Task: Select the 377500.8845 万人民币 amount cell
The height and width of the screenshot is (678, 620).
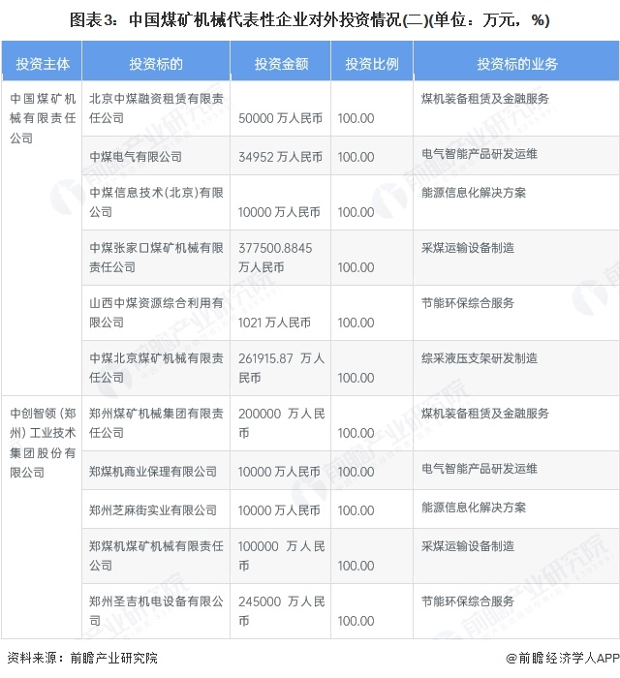Action: click(x=276, y=257)
